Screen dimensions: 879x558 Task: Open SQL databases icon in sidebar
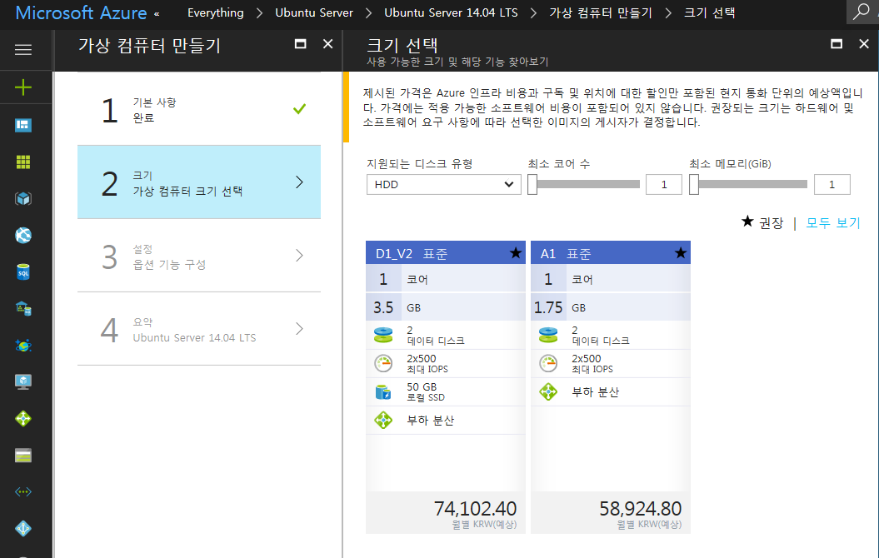[23, 272]
